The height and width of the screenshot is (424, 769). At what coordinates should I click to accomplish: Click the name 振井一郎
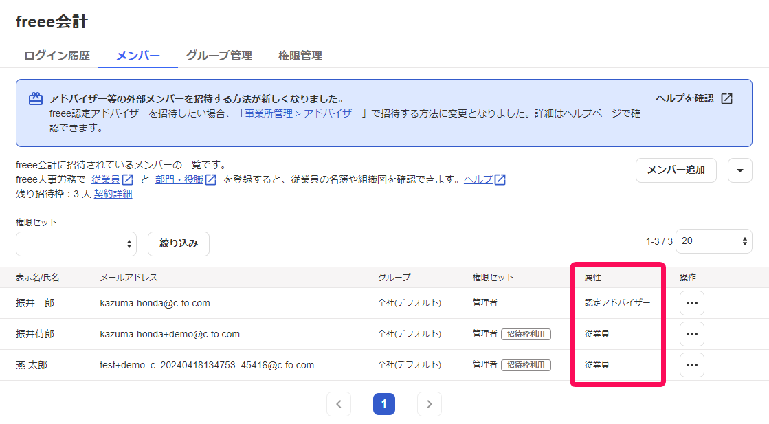(35, 303)
